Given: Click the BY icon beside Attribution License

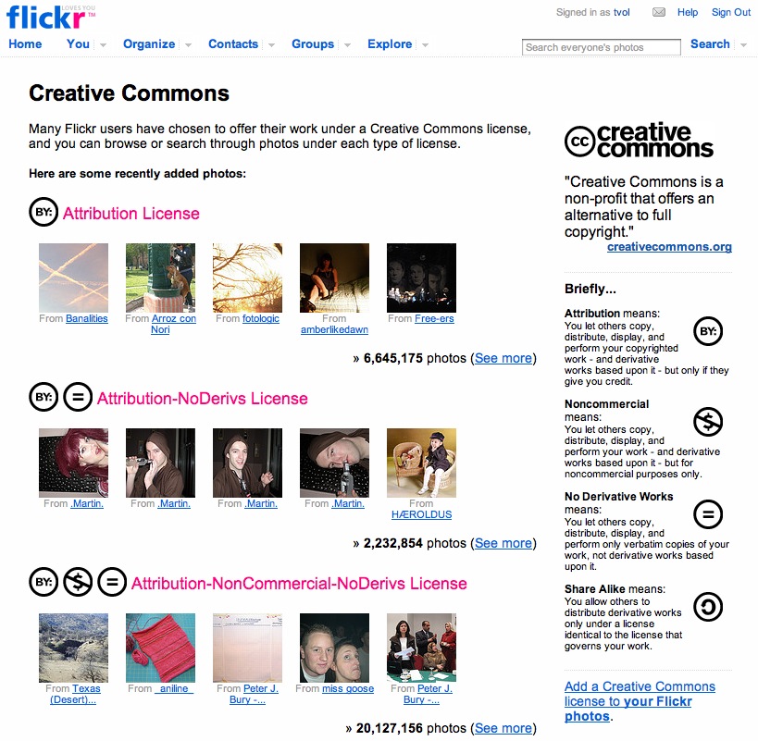Looking at the screenshot, I should pyautogui.click(x=43, y=212).
